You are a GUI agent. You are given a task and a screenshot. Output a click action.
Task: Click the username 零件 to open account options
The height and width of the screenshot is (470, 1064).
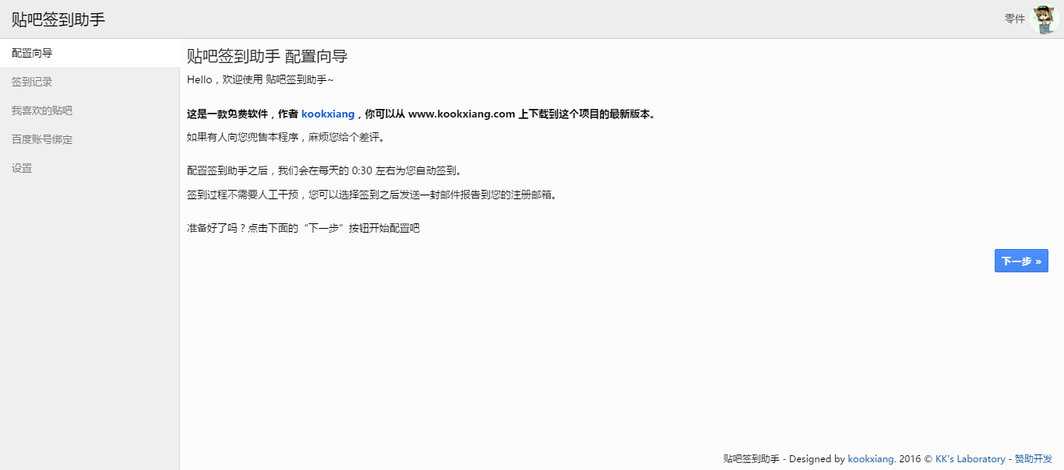1014,19
